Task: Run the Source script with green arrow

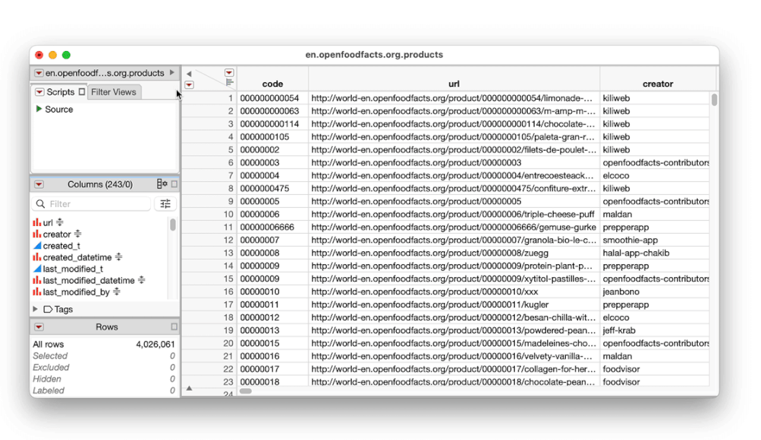Action: pos(39,109)
